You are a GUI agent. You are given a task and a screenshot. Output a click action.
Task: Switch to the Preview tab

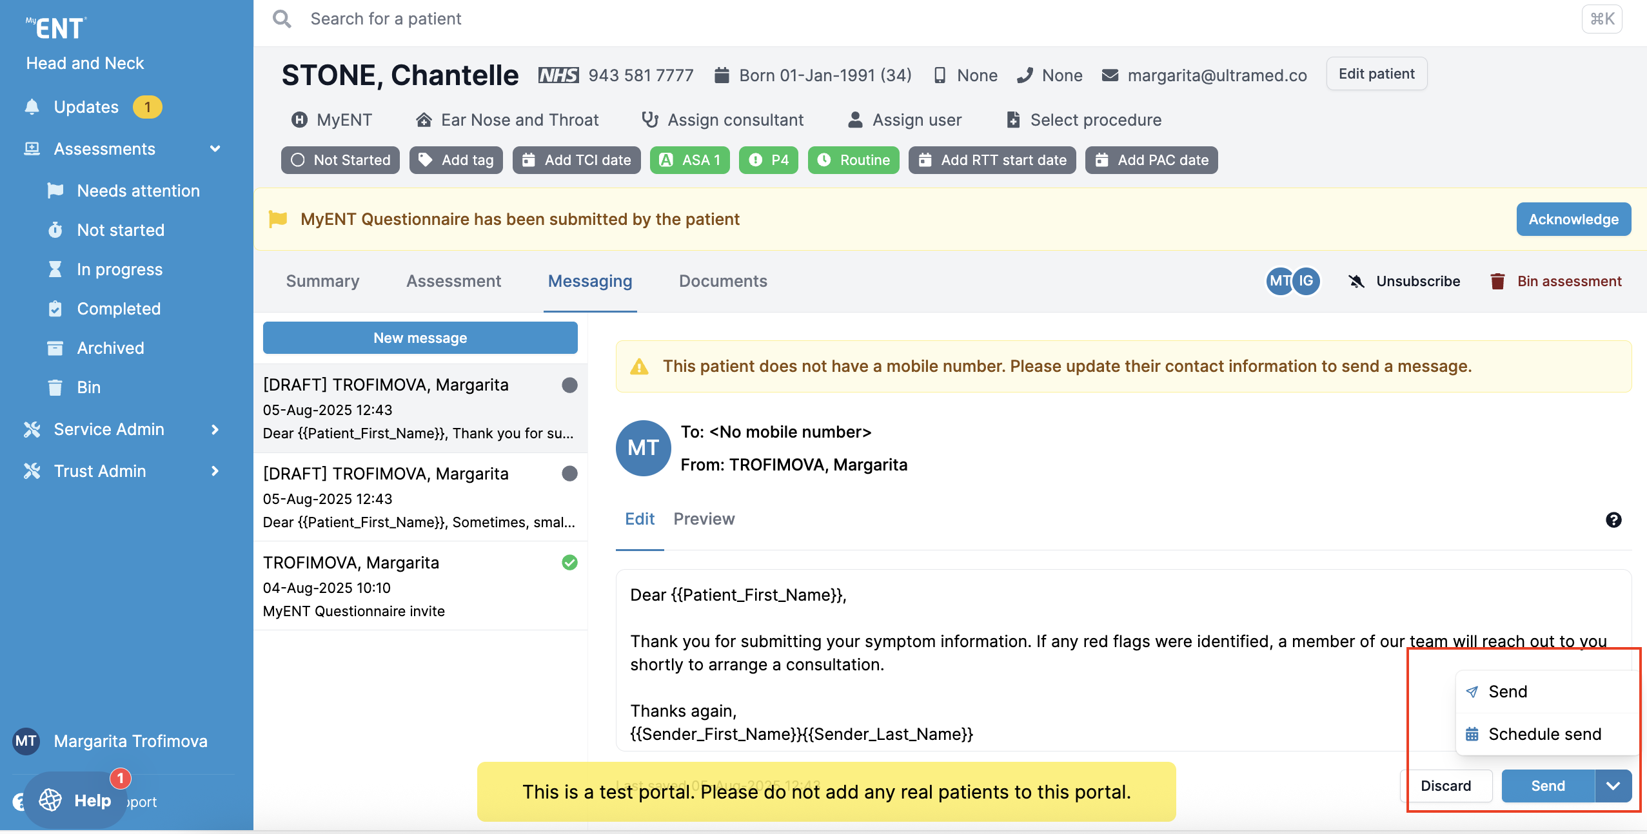(704, 519)
